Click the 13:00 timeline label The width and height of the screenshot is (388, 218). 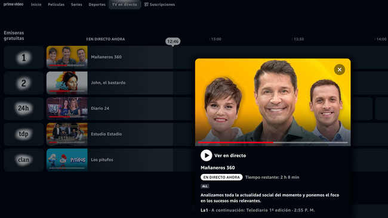[x=216, y=39]
